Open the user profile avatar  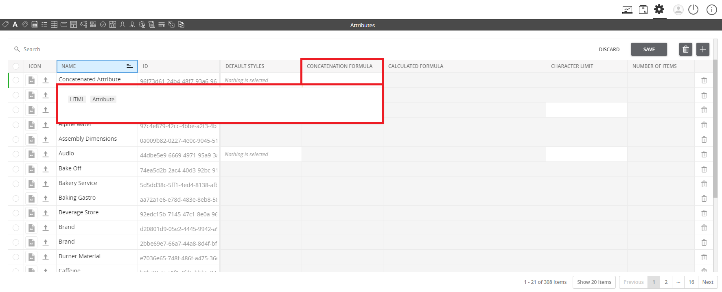tap(678, 10)
